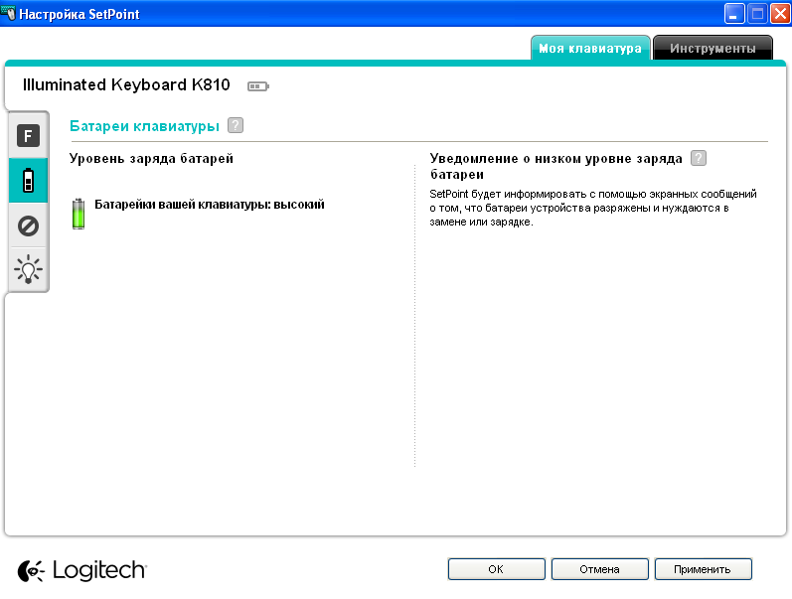Click battery status icon beside K810 title
792x599 pixels.
point(258,86)
